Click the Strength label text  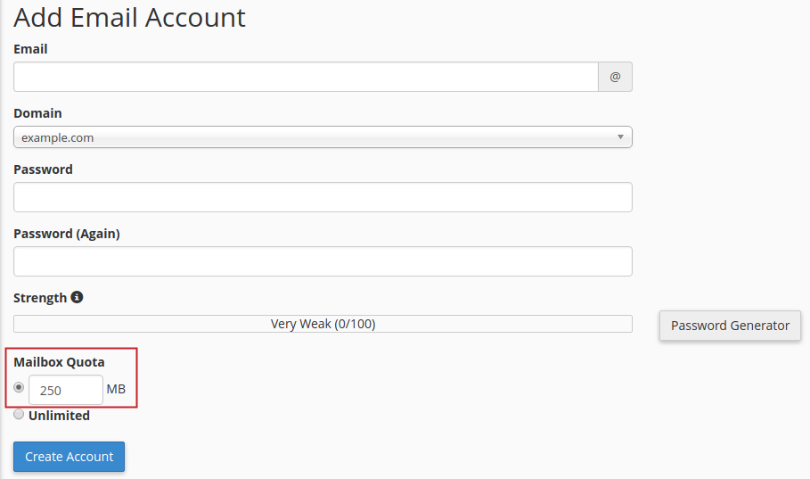point(40,298)
